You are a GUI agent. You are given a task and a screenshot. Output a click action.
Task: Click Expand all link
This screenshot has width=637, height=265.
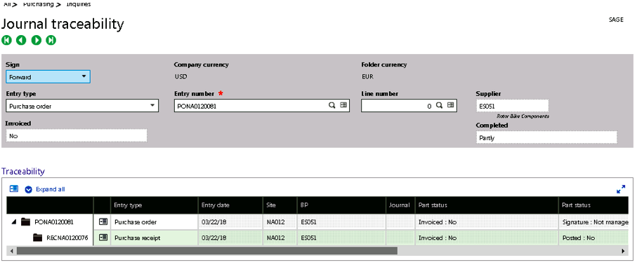click(51, 189)
